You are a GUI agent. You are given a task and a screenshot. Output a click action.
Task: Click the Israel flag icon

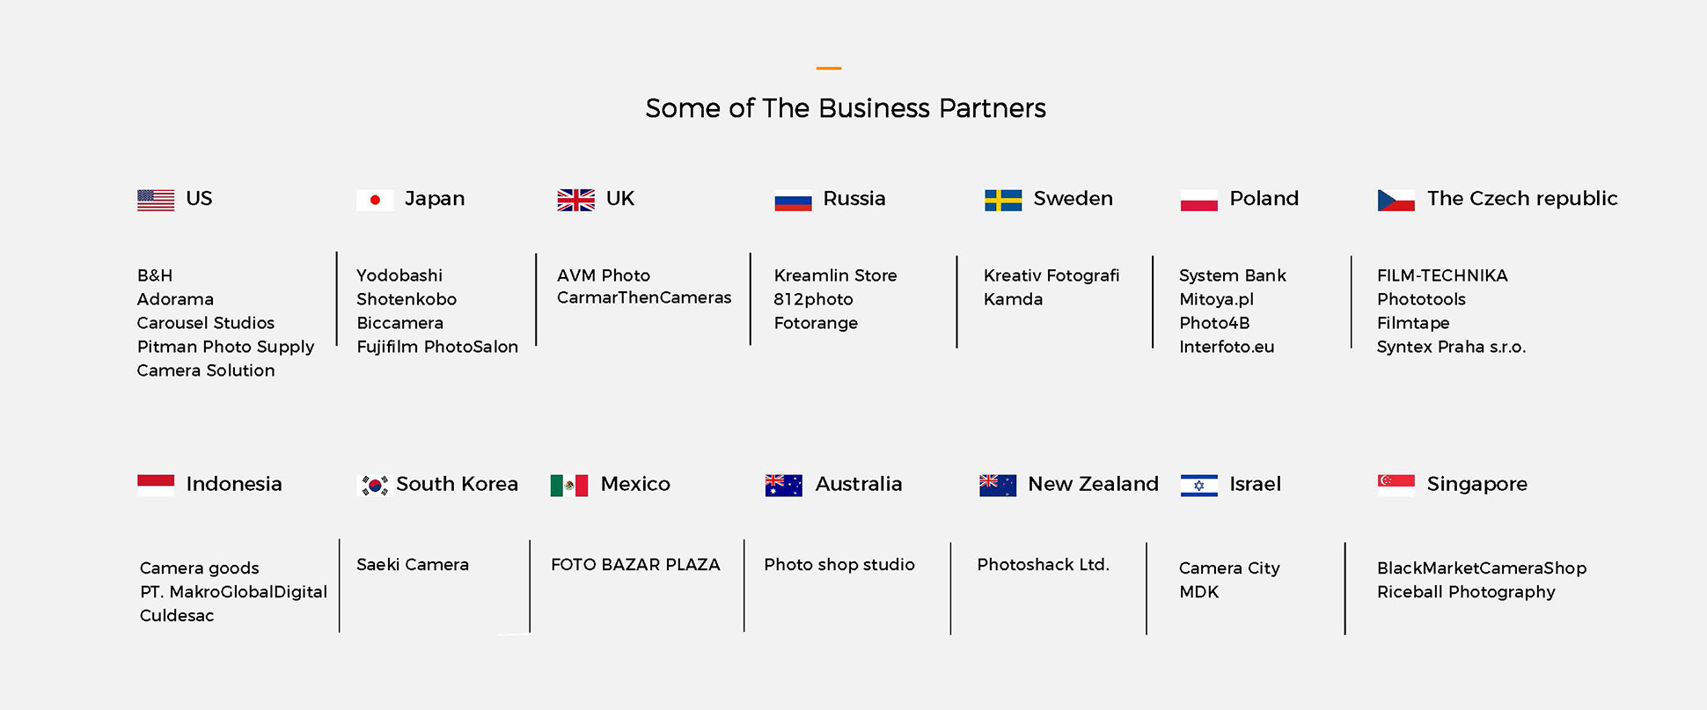pyautogui.click(x=1198, y=485)
